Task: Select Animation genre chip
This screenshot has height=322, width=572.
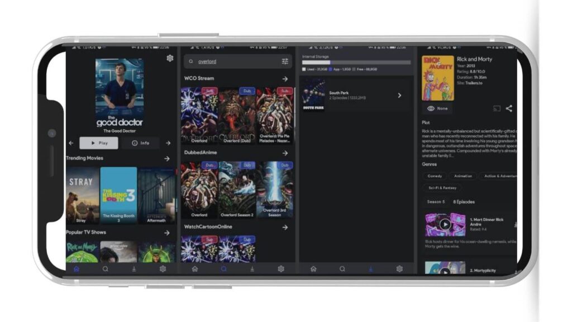Action: [463, 176]
